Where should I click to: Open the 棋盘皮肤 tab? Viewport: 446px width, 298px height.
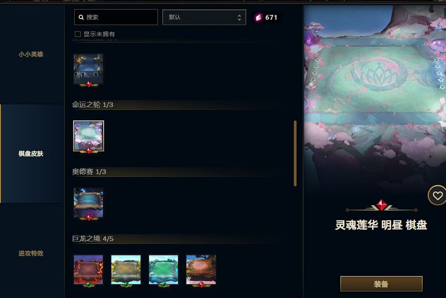coord(31,154)
